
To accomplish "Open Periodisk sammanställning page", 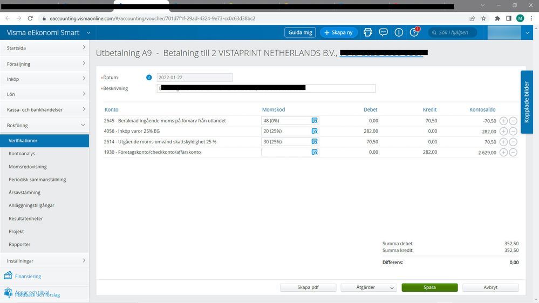I will (37, 180).
